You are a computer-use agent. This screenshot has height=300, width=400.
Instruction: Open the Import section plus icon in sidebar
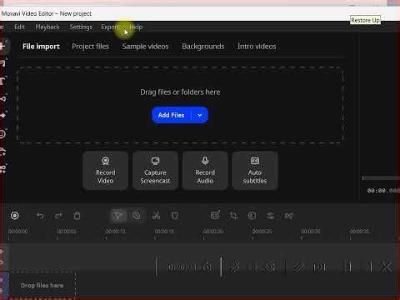tap(3, 46)
